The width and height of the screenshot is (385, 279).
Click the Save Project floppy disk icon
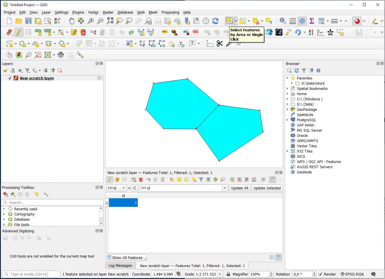(28, 21)
